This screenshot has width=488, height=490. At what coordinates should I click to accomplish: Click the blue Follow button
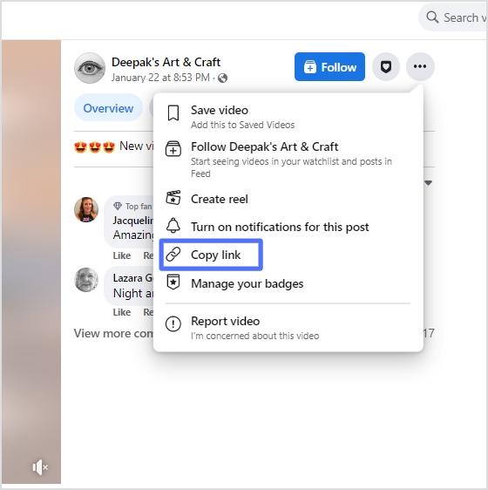point(329,66)
